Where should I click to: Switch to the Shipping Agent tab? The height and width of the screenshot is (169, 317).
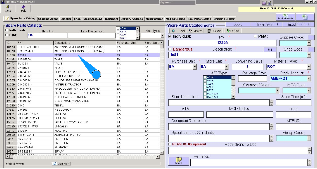(48, 19)
